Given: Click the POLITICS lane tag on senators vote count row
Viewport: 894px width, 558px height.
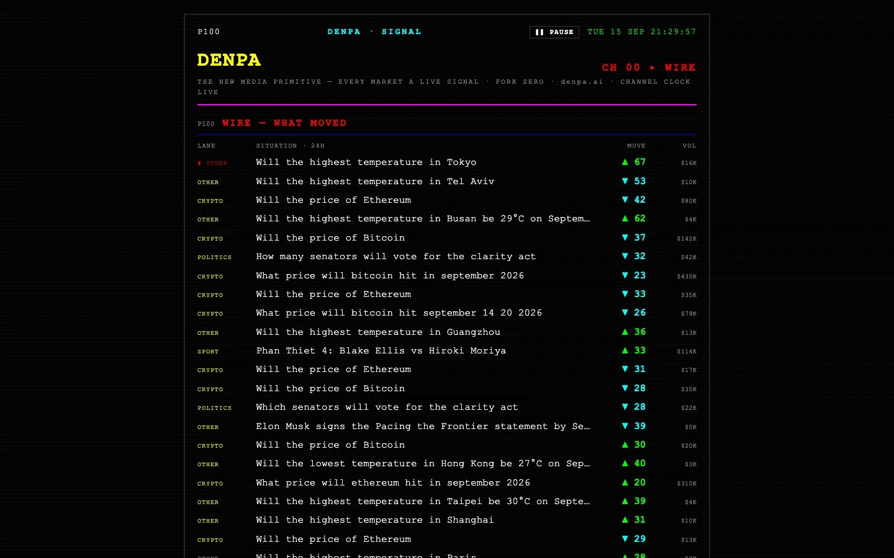Looking at the screenshot, I should (x=214, y=257).
